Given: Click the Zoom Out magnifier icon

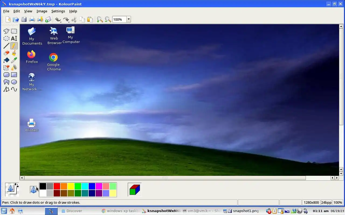Looking at the screenshot, I should click(x=108, y=19).
